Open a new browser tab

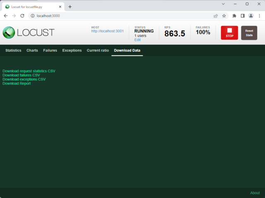(70, 7)
